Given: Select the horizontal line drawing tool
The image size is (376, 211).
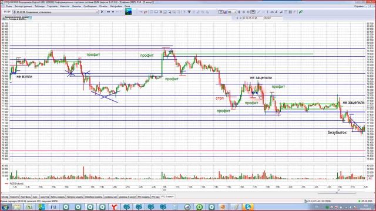Looking at the screenshot, I should (263, 12).
